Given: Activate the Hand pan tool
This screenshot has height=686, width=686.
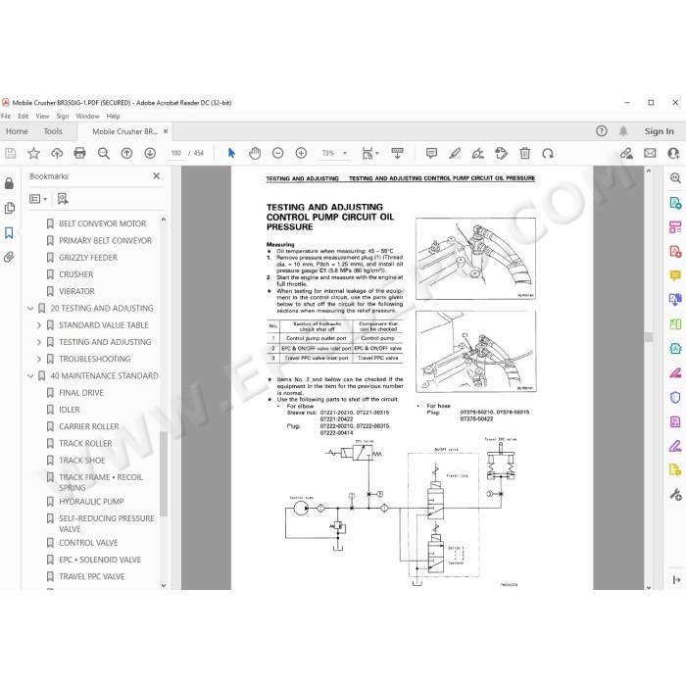Looking at the screenshot, I should point(255,153).
